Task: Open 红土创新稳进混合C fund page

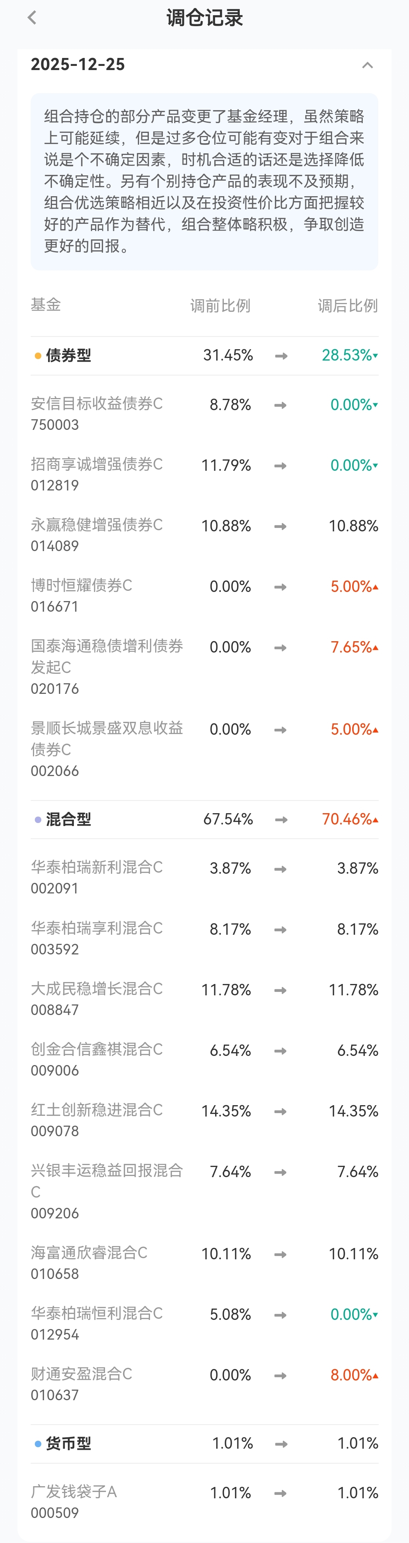Action: coord(97,1120)
